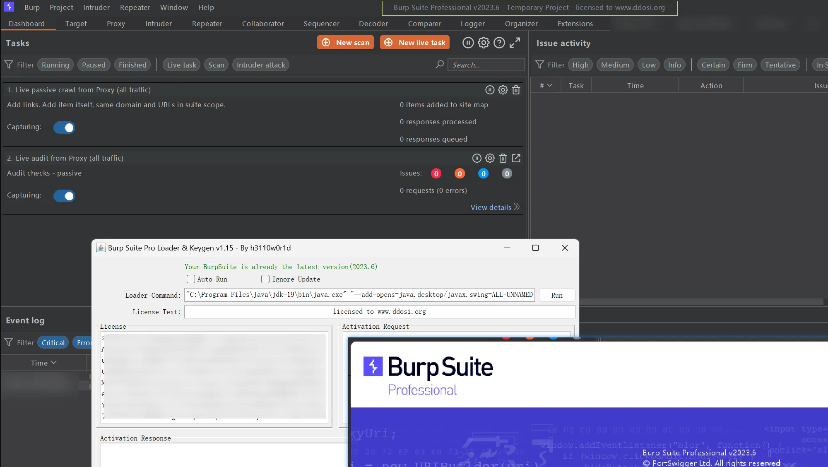
Task: Switch to the Proxy tab
Action: click(116, 24)
